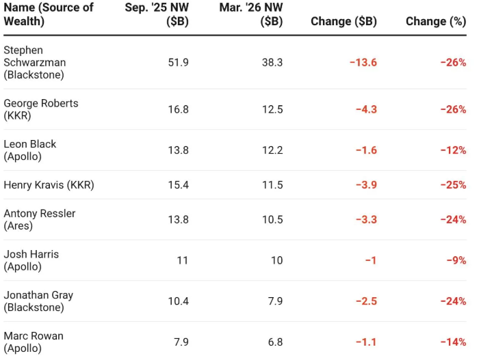This screenshot has width=479, height=360.
Task: Select the red −13.6 change value
Action: pyautogui.click(x=363, y=62)
